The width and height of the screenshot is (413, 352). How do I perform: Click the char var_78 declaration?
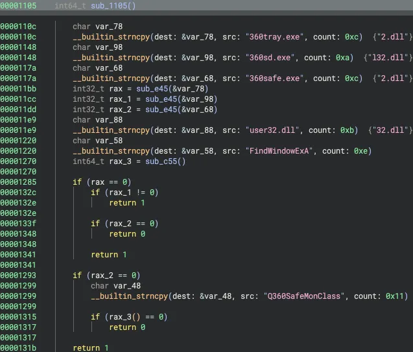(x=97, y=27)
